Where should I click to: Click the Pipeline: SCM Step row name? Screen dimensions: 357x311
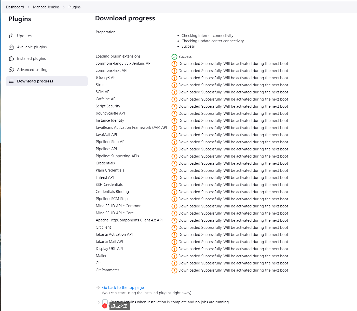click(112, 199)
